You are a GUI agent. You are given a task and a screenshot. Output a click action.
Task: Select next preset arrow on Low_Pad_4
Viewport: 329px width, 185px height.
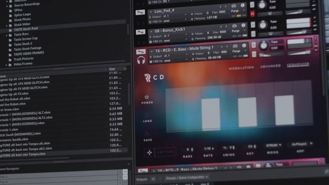[226, 7]
